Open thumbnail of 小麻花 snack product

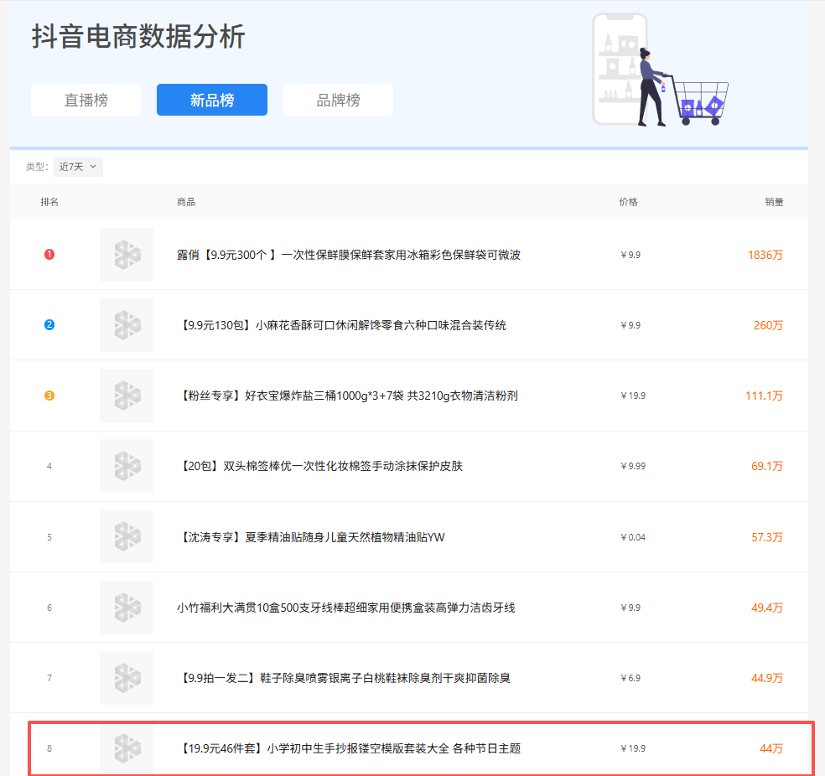pos(127,325)
